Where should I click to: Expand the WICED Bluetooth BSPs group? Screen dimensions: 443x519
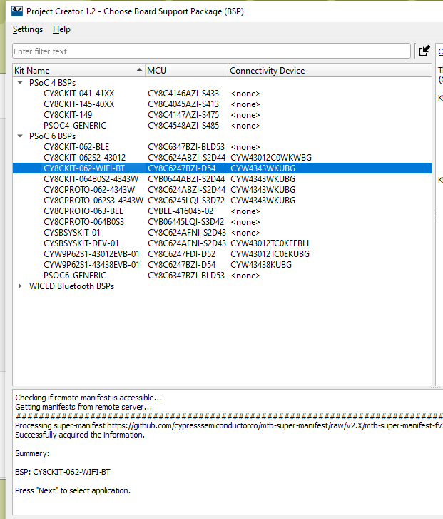coord(20,286)
